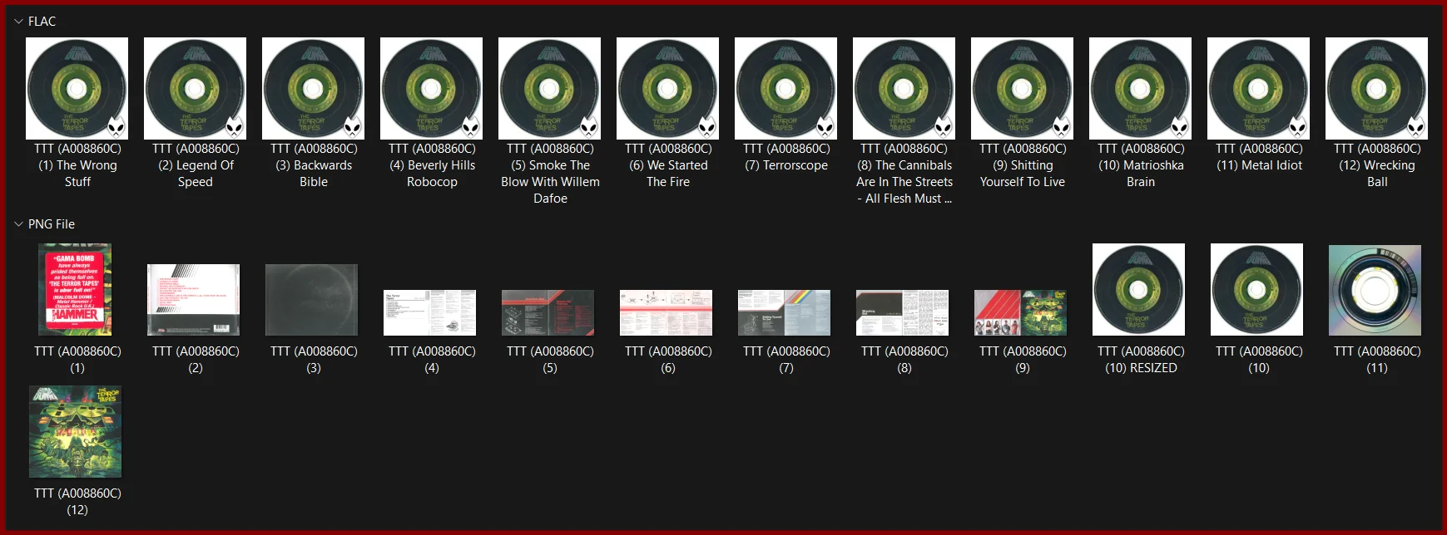Click PNG file name 'TTT (A008860C) (9)'
Viewport: 1447px width, 535px height.
tap(1023, 360)
